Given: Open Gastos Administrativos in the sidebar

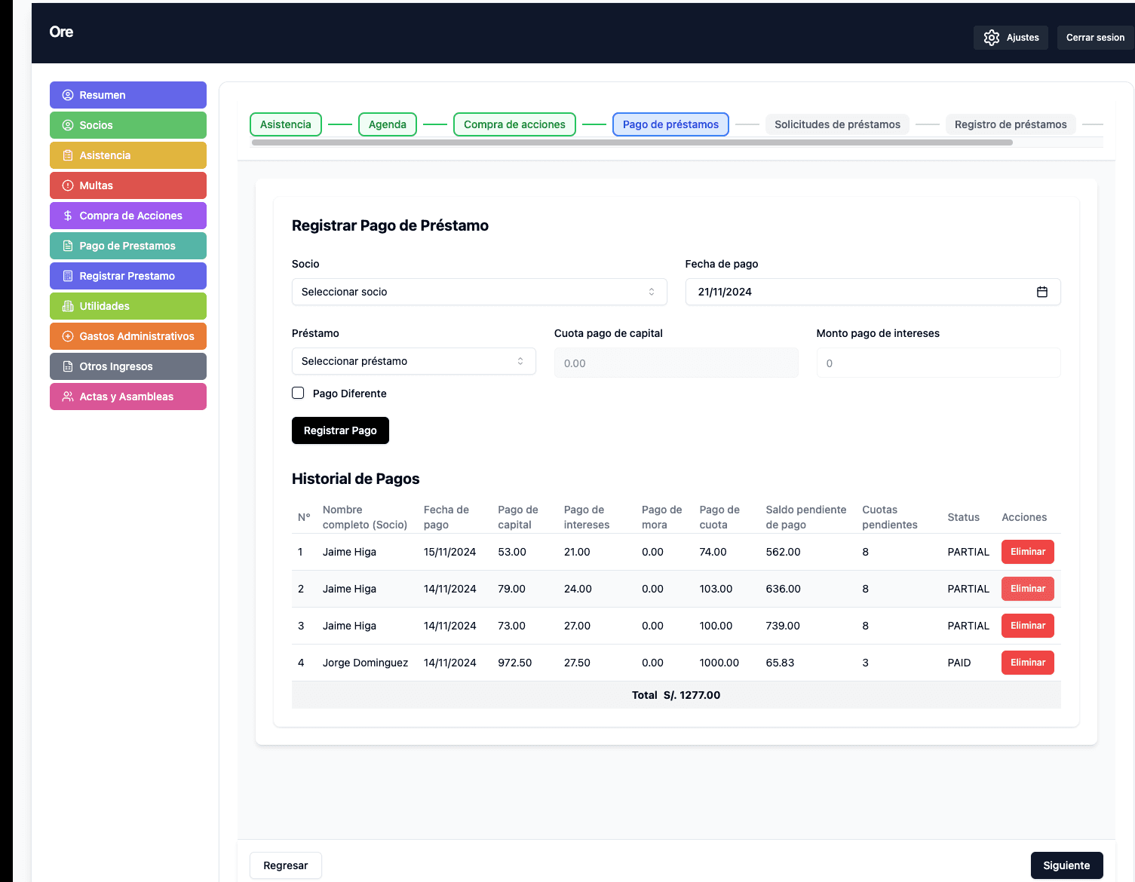Looking at the screenshot, I should [128, 336].
